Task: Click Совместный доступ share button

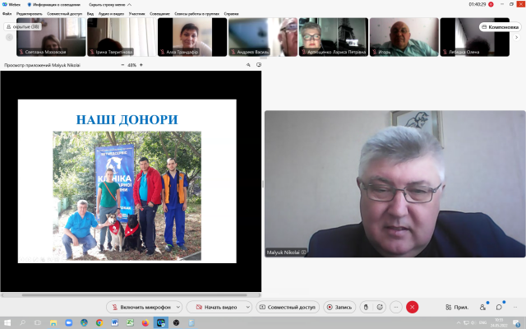Action: click(288, 307)
